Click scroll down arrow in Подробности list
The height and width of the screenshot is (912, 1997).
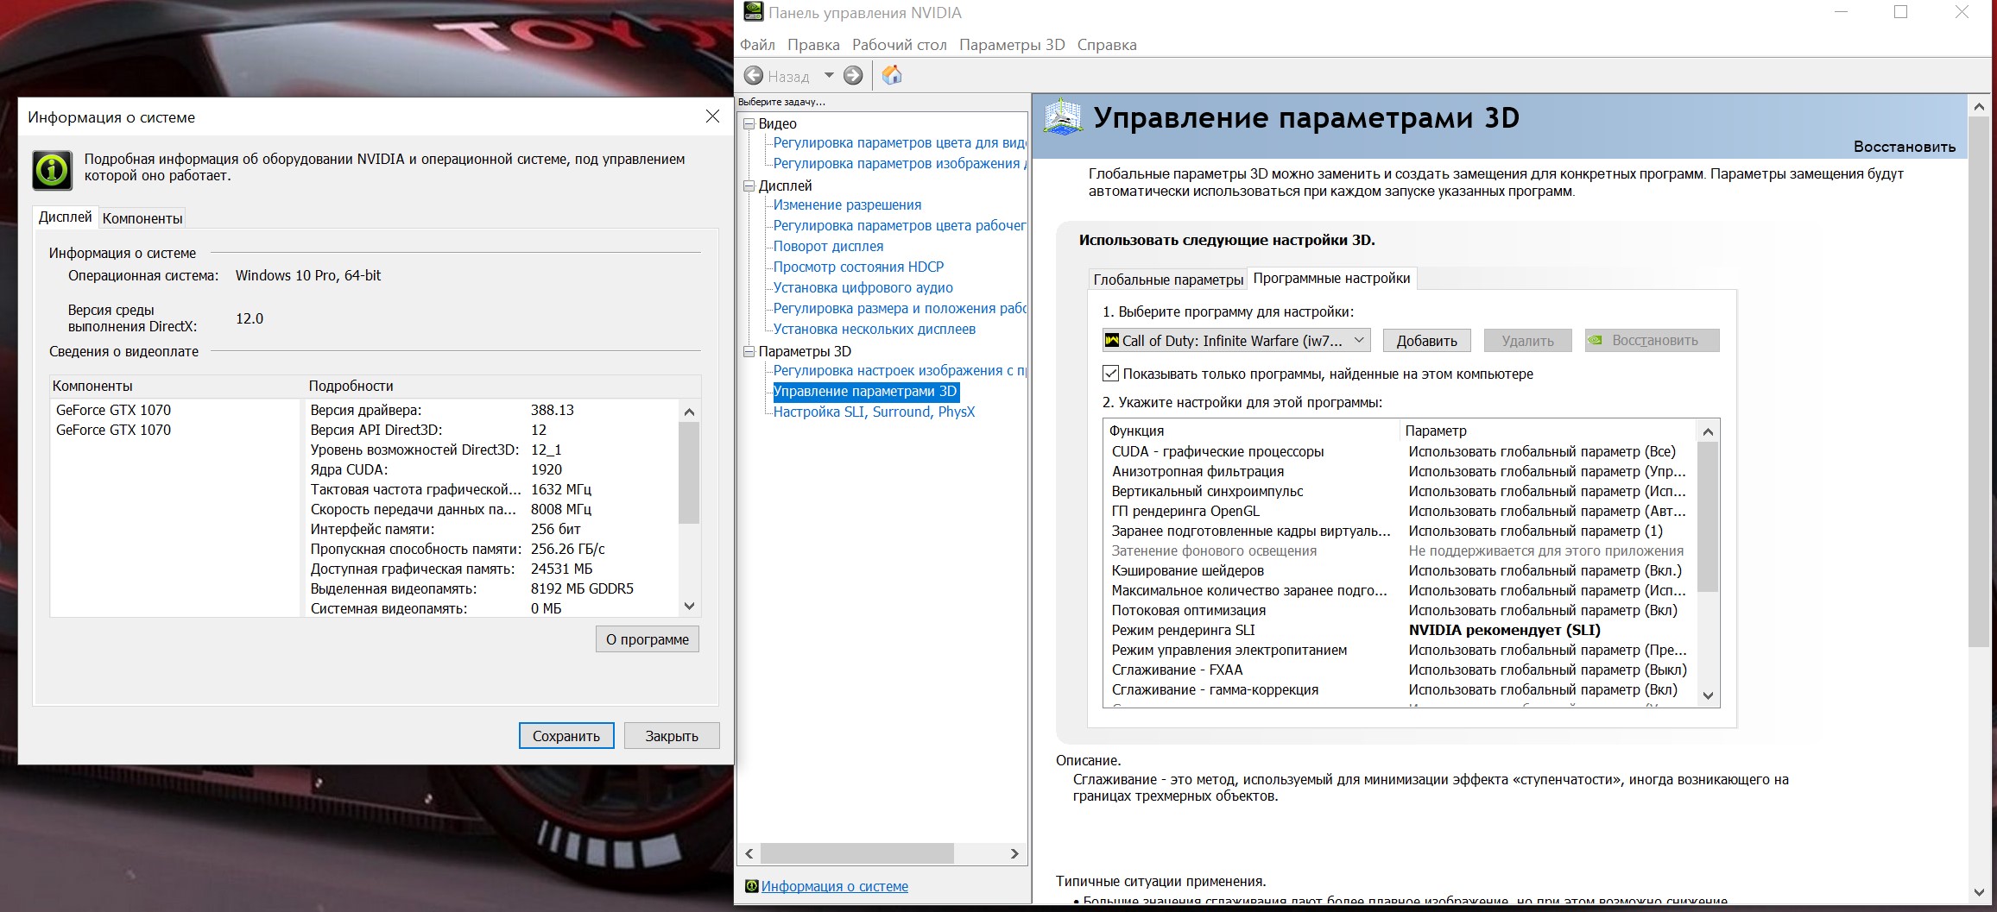coord(689,606)
